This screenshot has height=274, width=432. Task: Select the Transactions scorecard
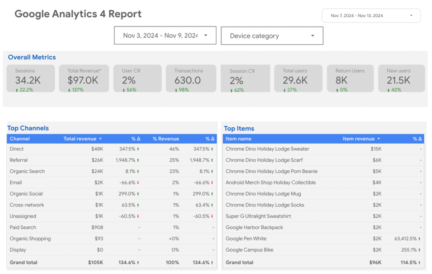coord(191,79)
